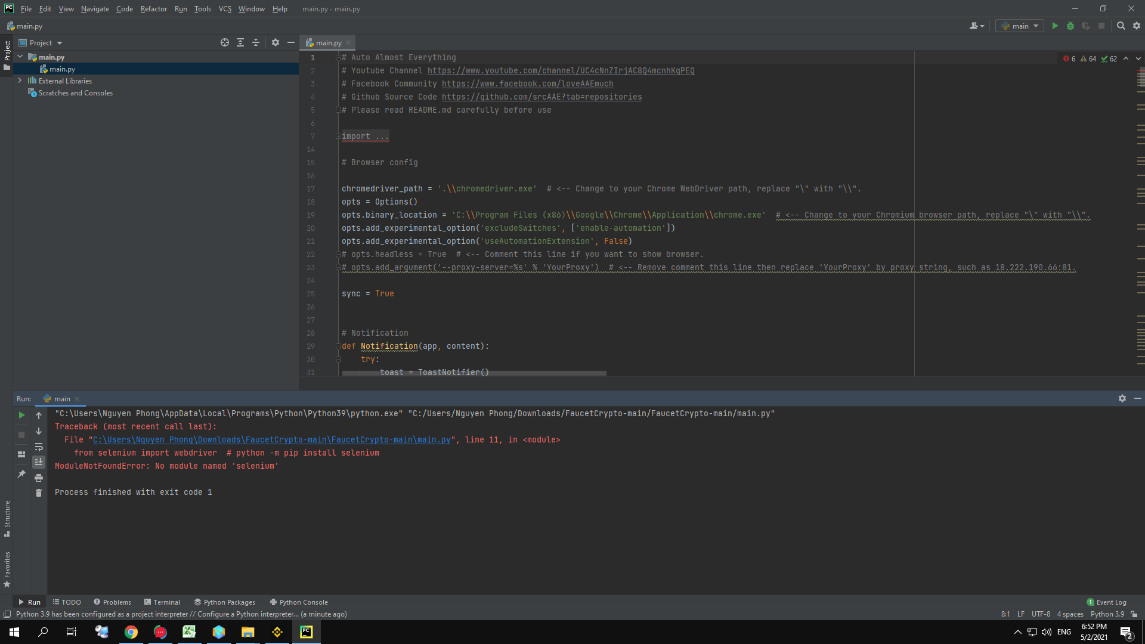
Task: Click Select Opened File target icon
Action: click(x=225, y=42)
